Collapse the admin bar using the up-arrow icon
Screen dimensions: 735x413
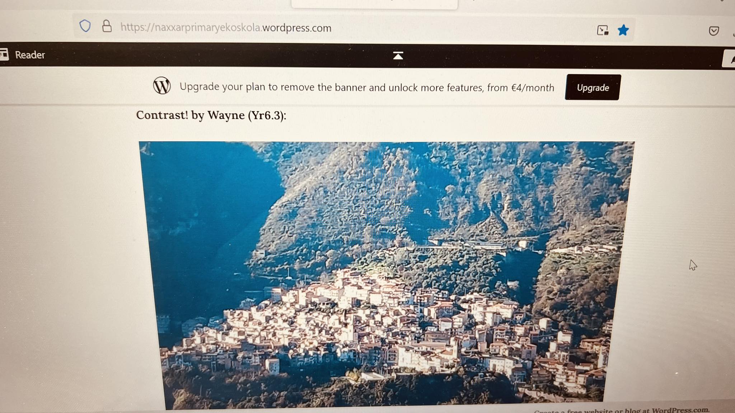point(398,56)
